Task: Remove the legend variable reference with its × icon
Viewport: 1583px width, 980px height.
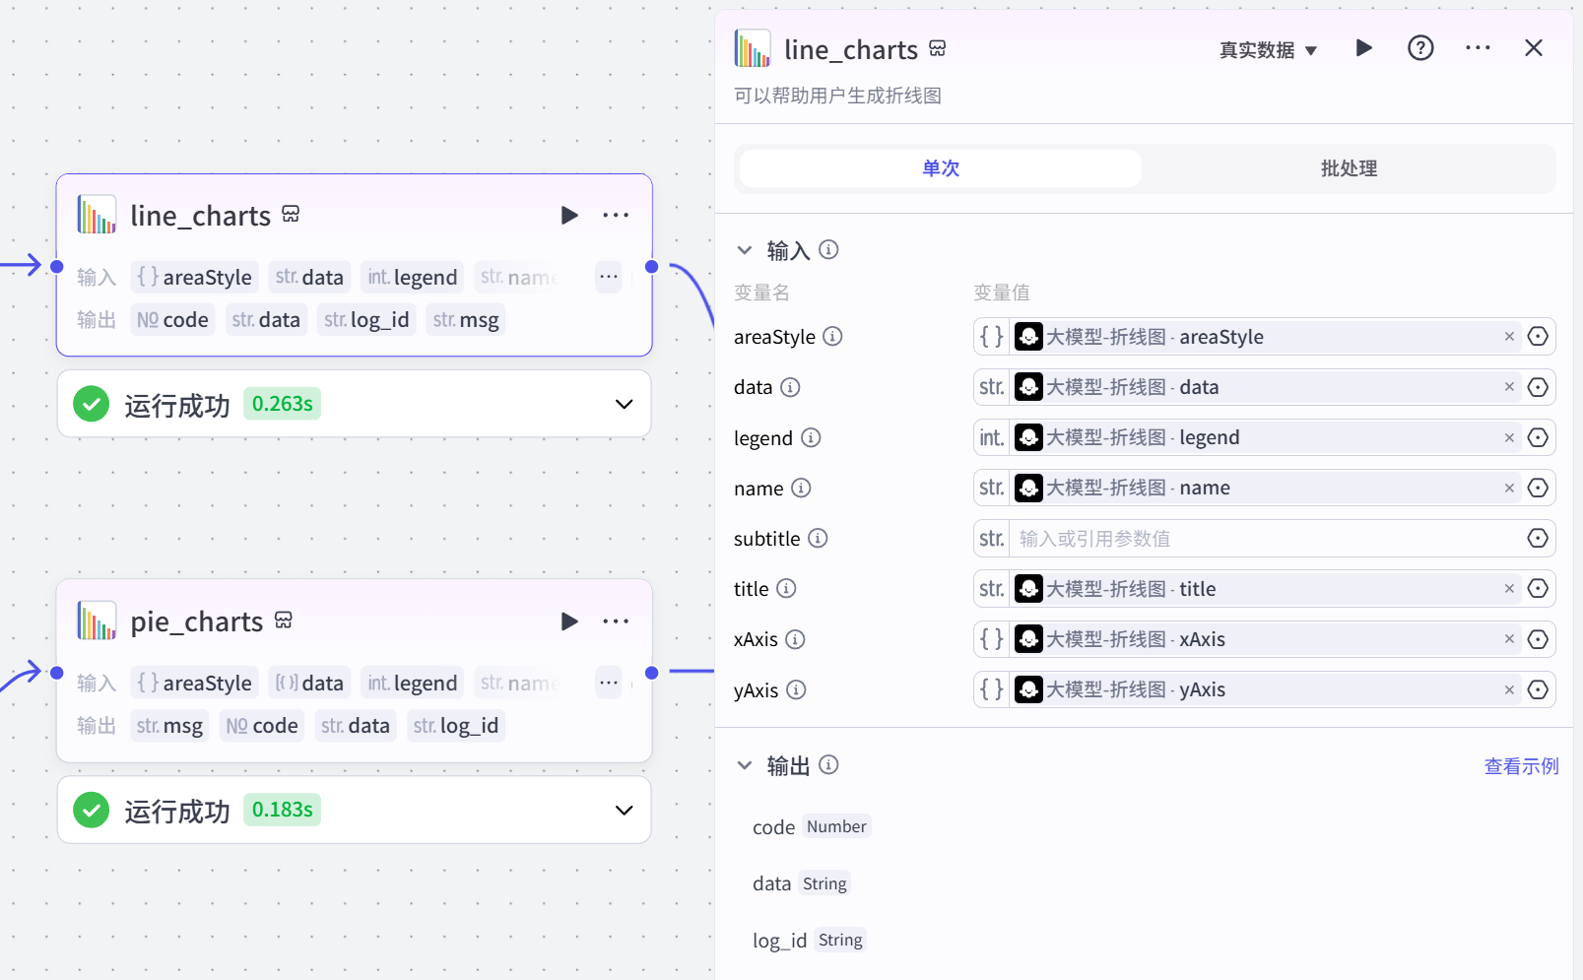Action: 1508,436
